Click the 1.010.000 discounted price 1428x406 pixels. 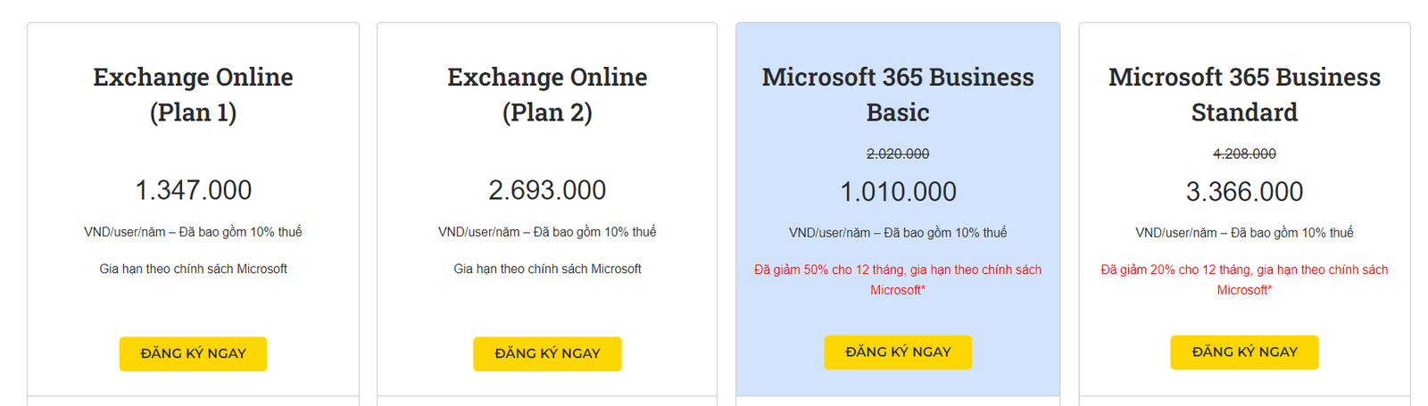coord(898,192)
